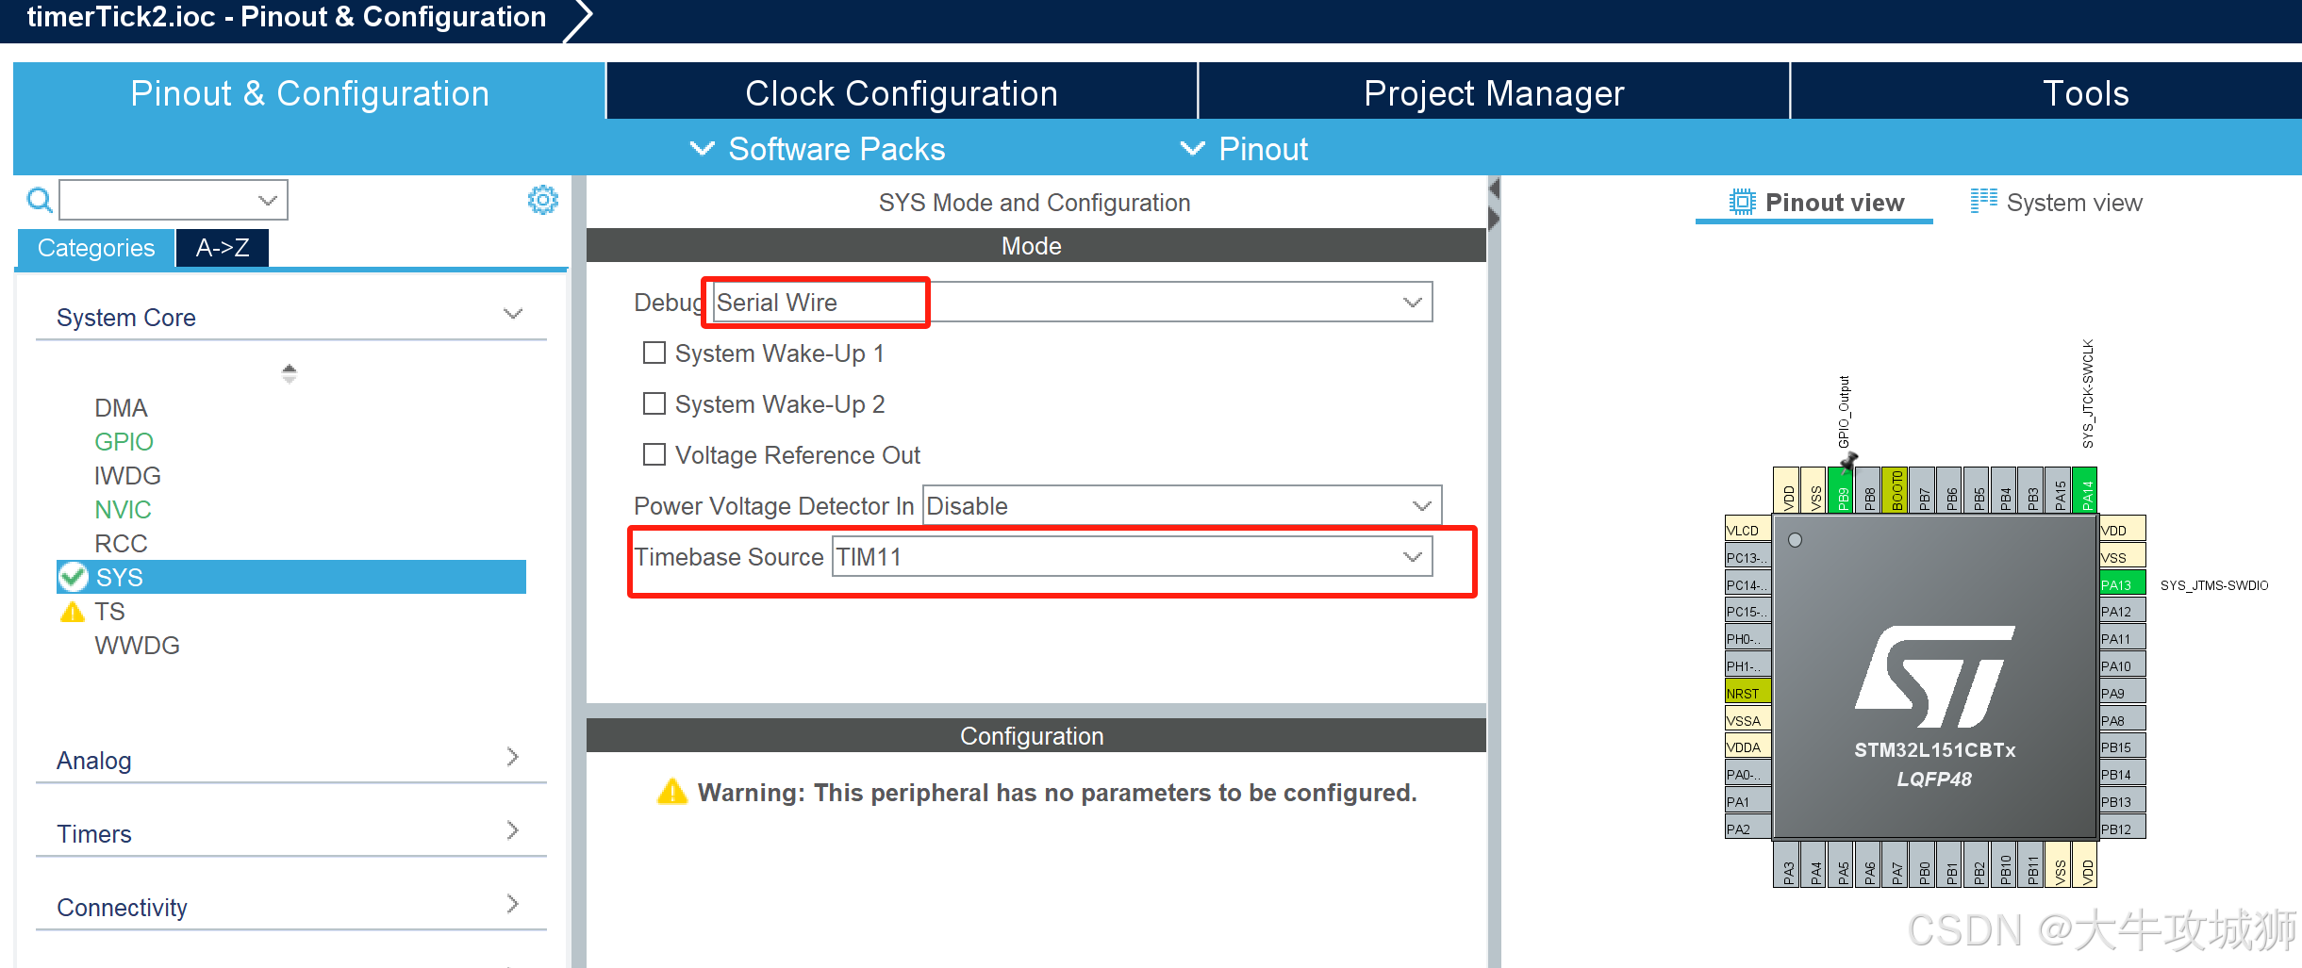Click the search magnifier icon

point(40,200)
